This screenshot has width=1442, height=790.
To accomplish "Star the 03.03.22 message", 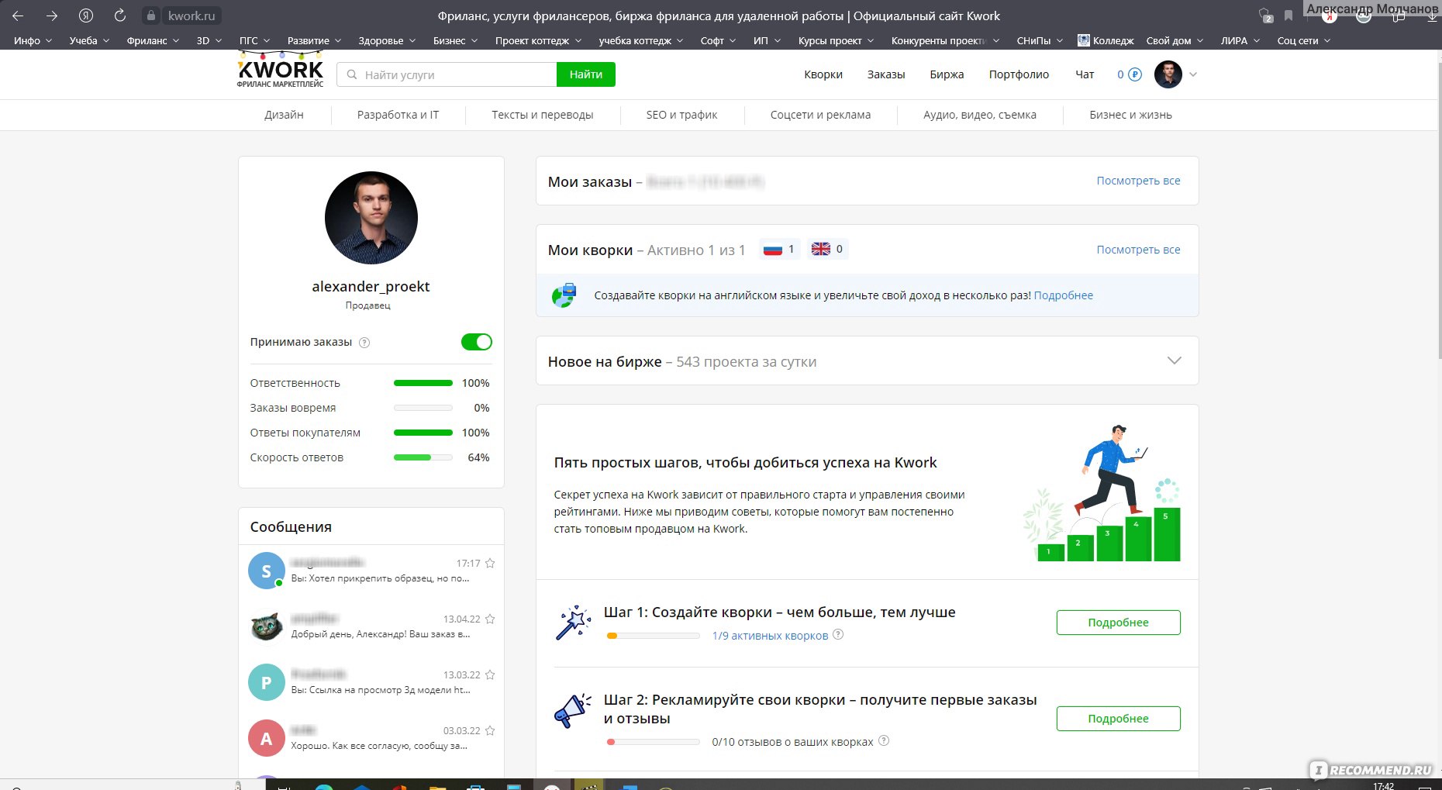I will point(490,731).
